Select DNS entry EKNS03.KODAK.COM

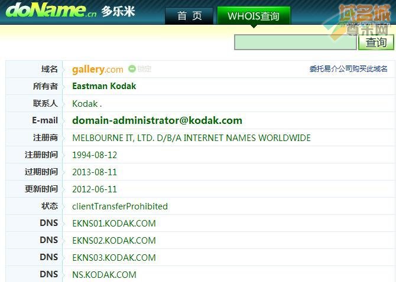tap(114, 258)
